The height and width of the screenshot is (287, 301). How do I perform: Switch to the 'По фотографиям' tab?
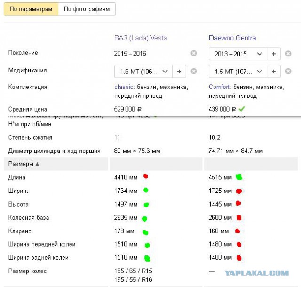point(87,9)
